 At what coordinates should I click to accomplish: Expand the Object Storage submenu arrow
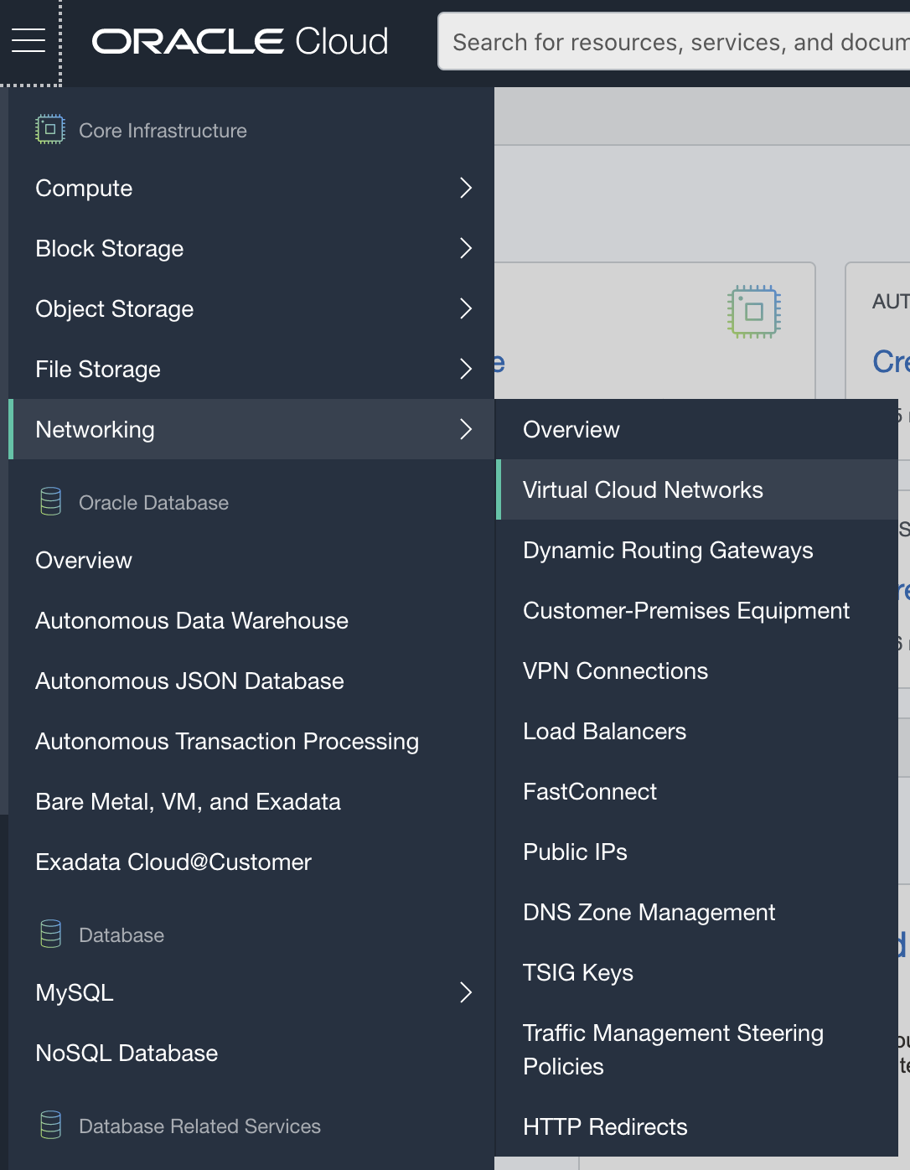[x=467, y=308]
